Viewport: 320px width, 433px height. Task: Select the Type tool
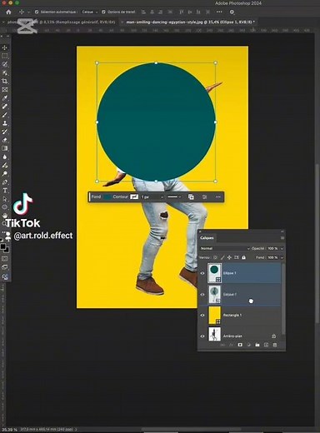pyautogui.click(x=5, y=191)
